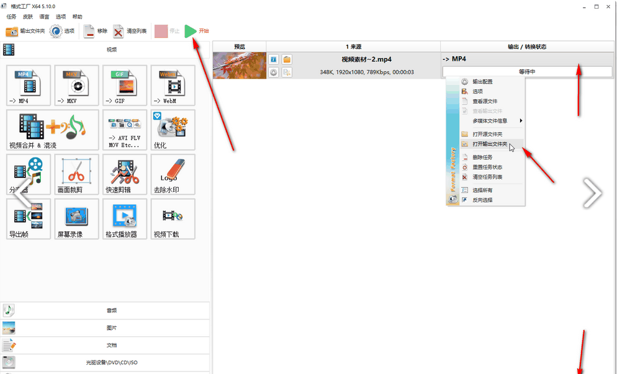Open 视频合并 & 混流 merge tool
Viewport: 617px width, 374px height.
coord(53,130)
